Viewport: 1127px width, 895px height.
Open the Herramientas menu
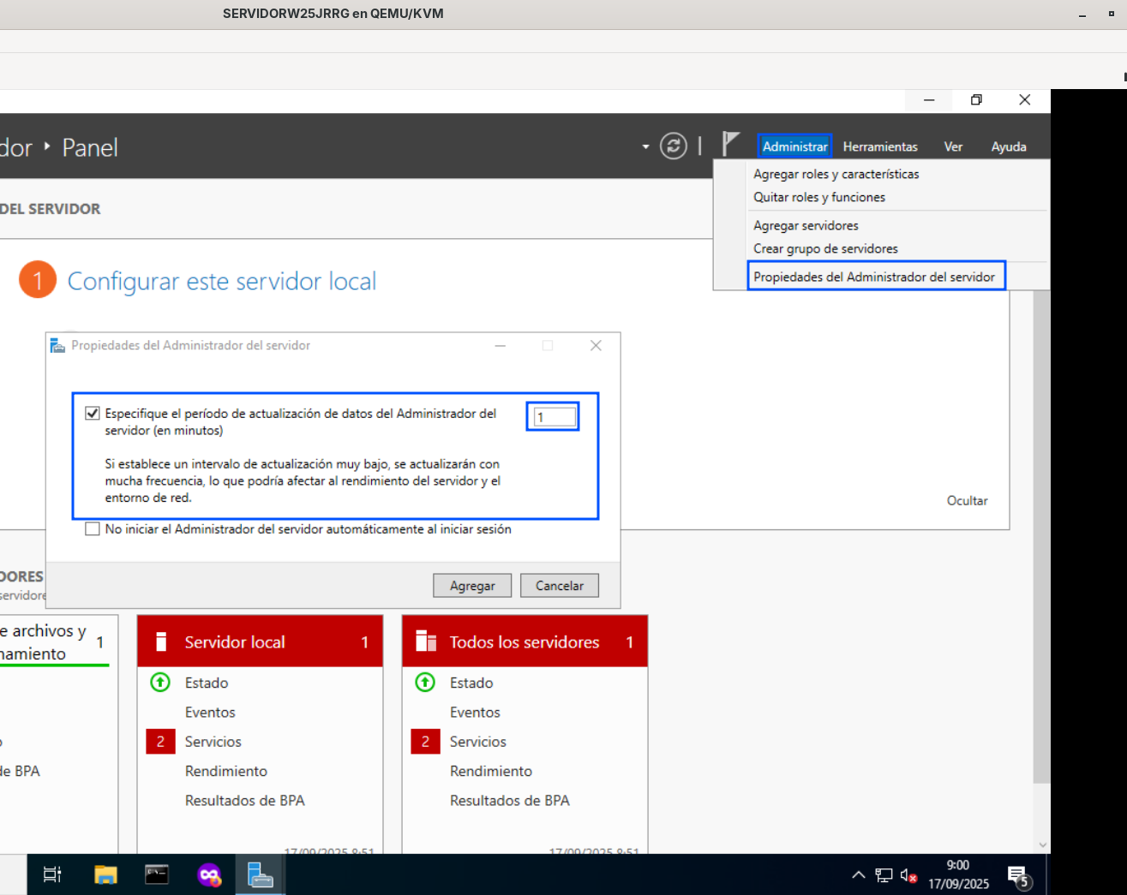[880, 146]
